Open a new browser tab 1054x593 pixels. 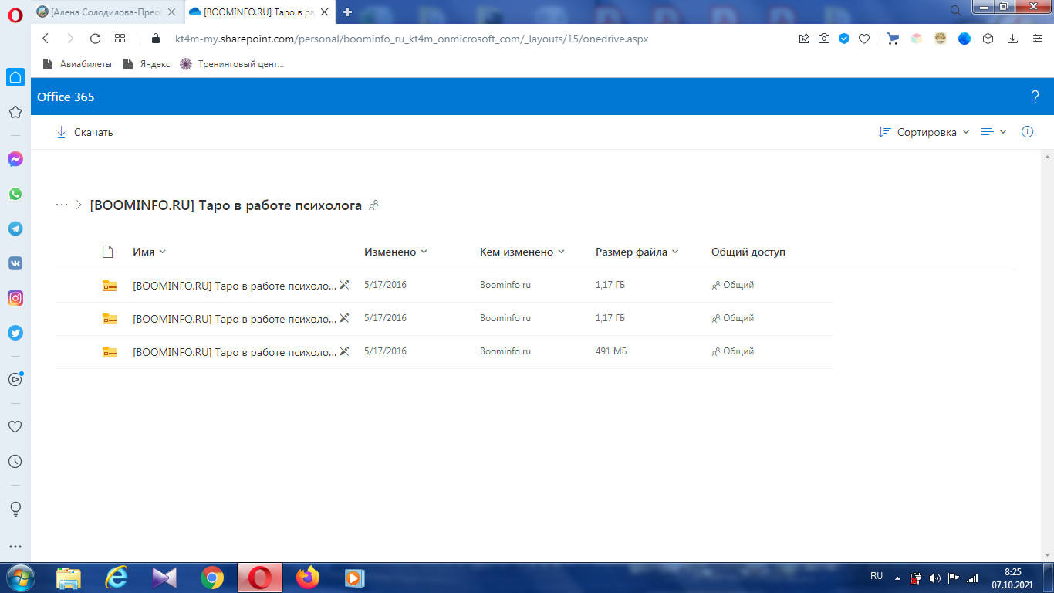[348, 12]
